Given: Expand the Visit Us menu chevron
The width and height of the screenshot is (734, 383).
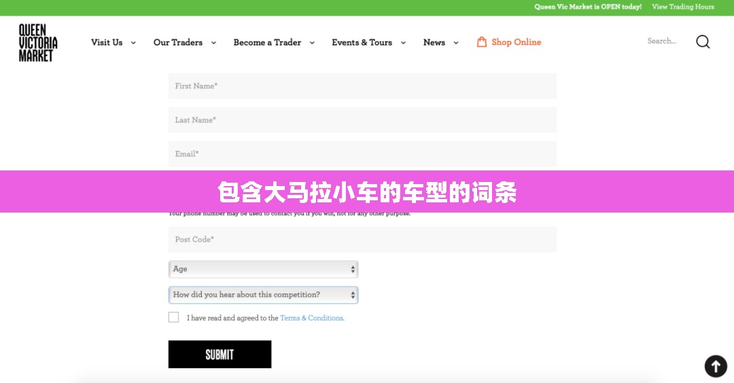Looking at the screenshot, I should (133, 43).
